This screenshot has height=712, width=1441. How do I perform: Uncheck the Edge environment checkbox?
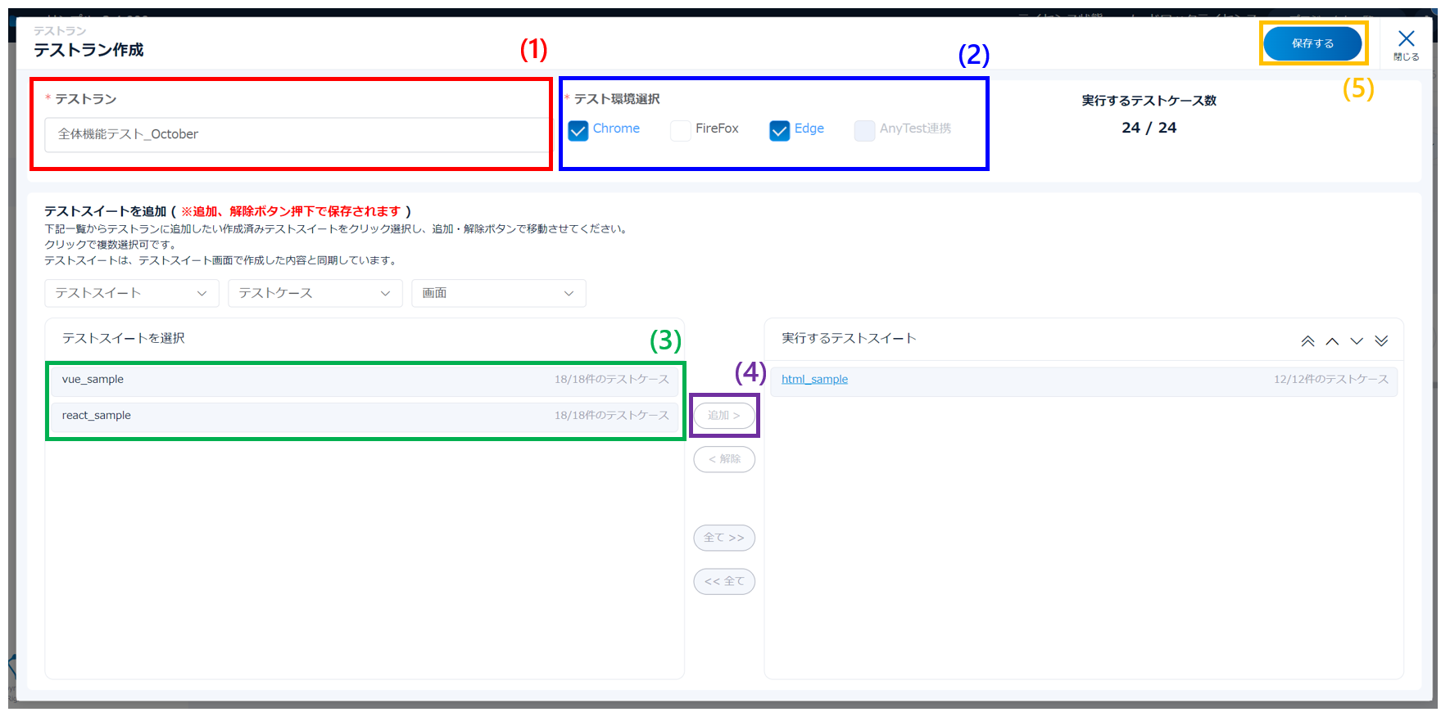tap(779, 131)
